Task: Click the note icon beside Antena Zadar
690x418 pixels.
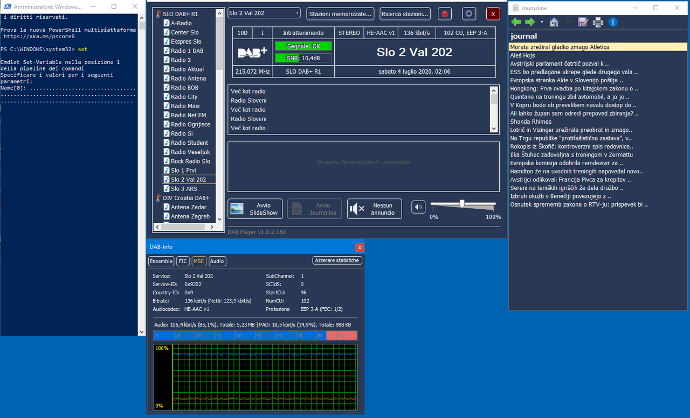Action: 167,207
